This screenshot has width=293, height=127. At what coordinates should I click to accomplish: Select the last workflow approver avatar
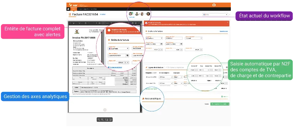pos(148,14)
